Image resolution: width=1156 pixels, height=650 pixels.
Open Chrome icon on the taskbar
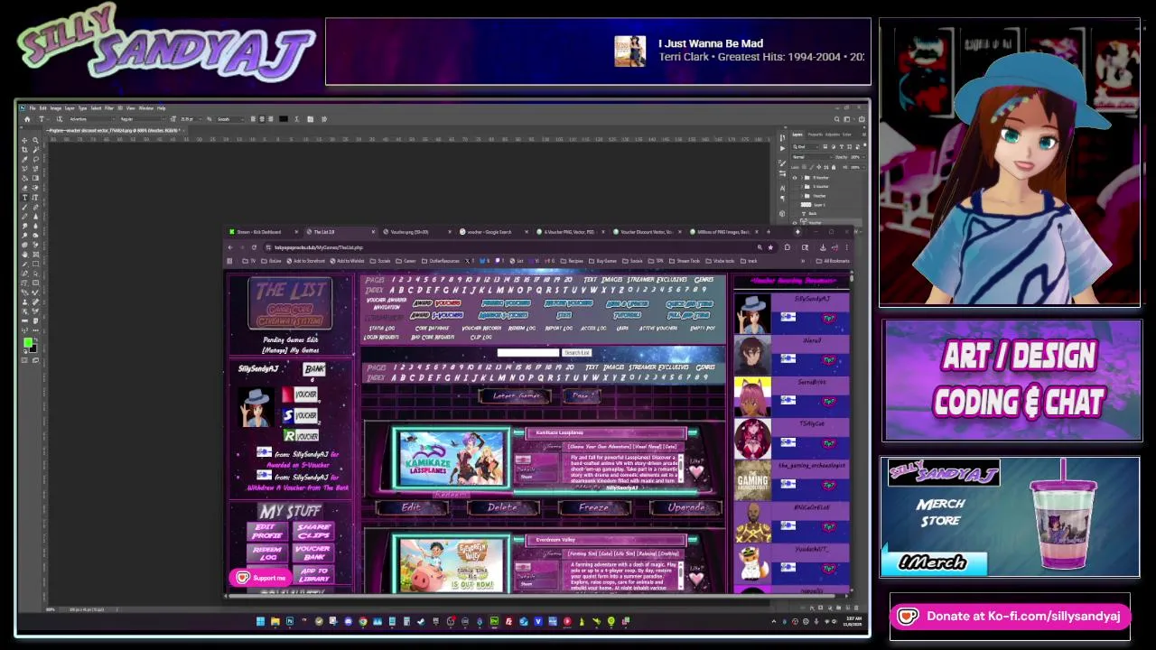point(362,621)
